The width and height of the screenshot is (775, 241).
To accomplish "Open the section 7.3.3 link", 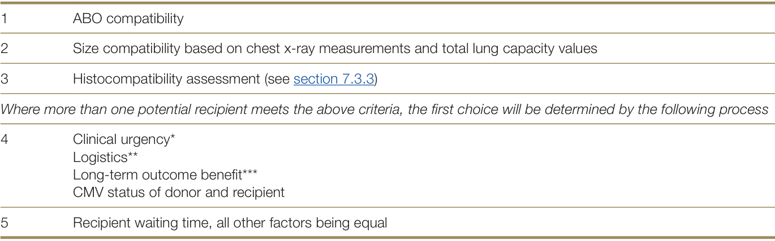I will coord(333,79).
